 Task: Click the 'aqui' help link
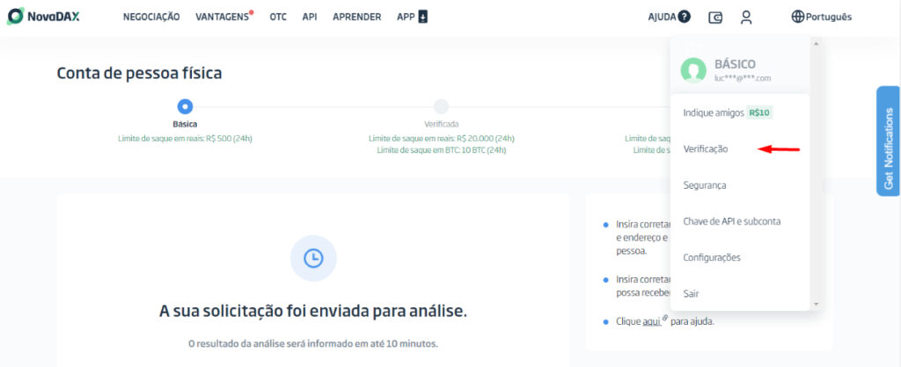click(x=651, y=321)
